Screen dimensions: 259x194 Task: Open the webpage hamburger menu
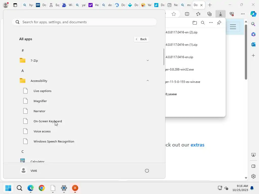click(x=233, y=27)
